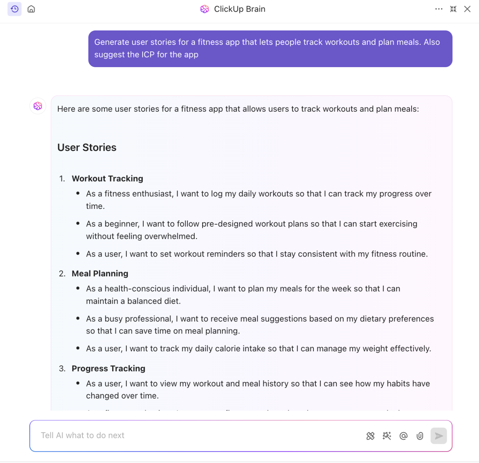Viewport: 479px width, 463px height.
Task: Click the 'Workout Tracking' section title
Action: 107,178
